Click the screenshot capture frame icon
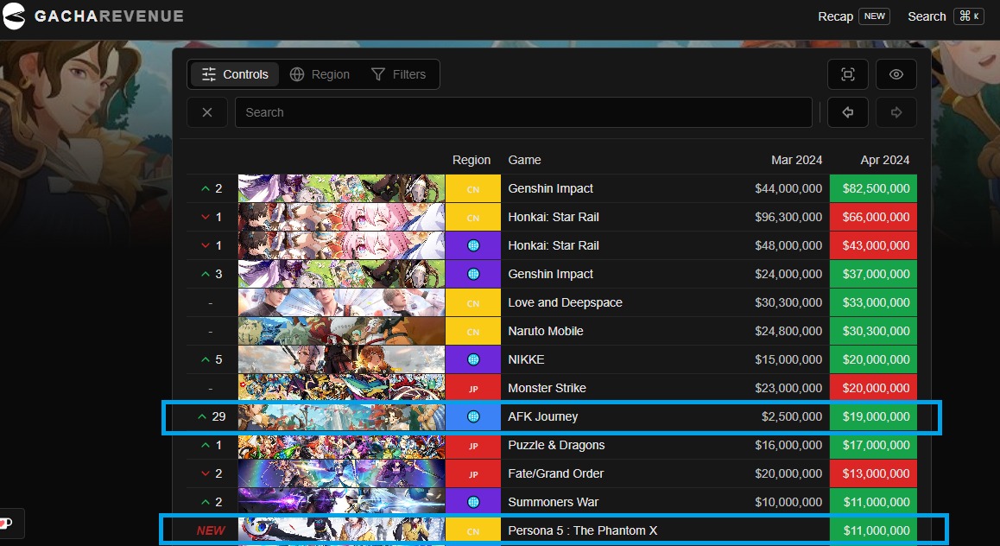The width and height of the screenshot is (1000, 546). (847, 74)
